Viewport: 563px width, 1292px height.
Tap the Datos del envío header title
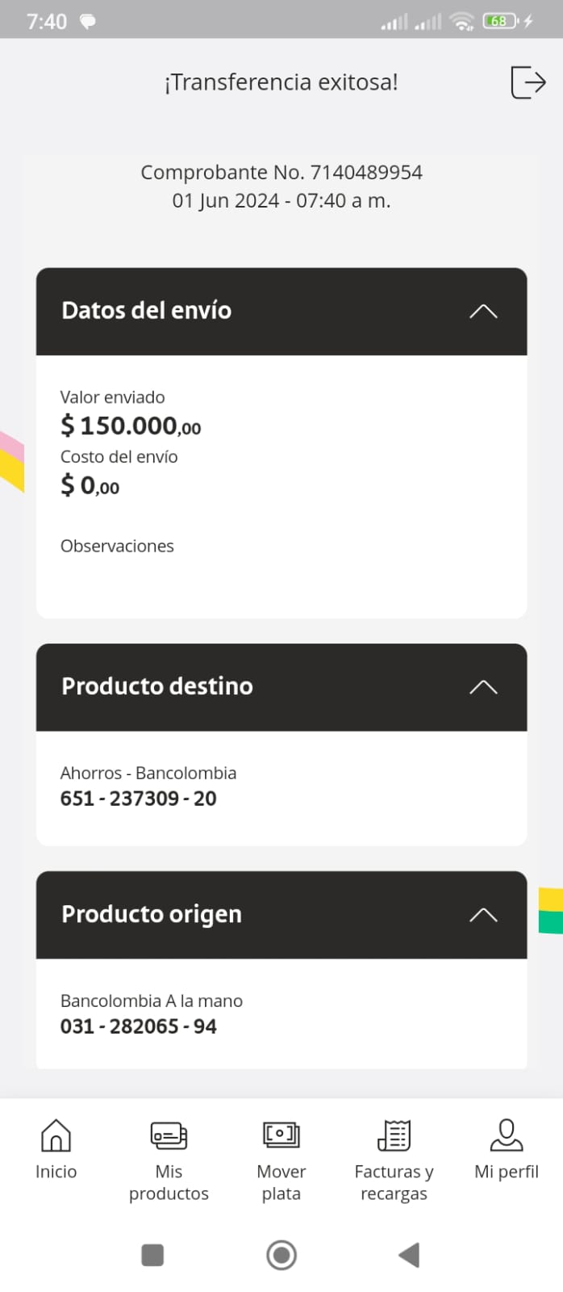pyautogui.click(x=147, y=311)
